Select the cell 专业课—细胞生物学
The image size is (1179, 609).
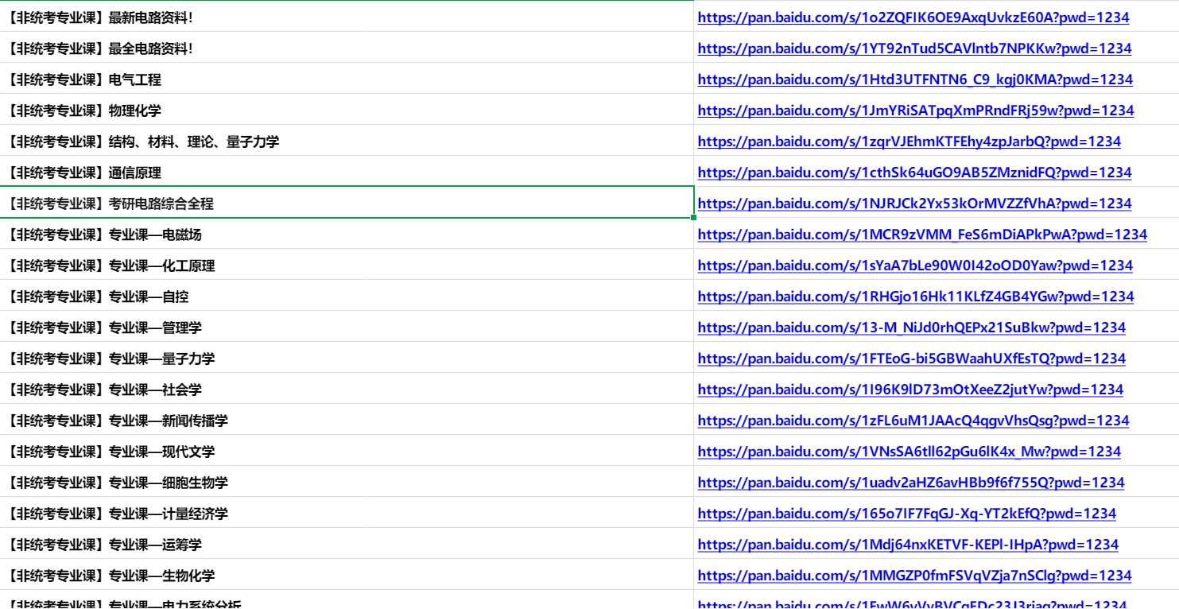click(x=347, y=482)
